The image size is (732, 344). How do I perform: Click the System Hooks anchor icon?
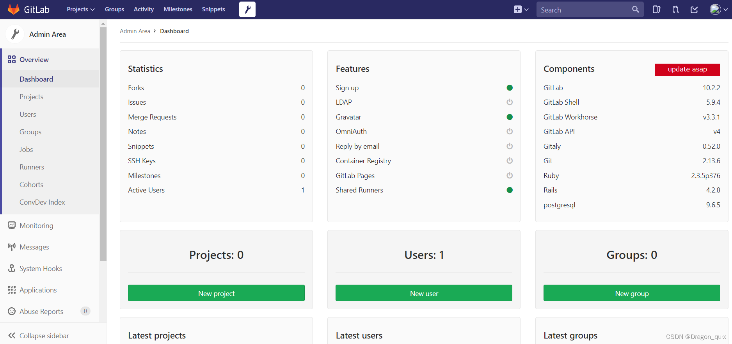click(12, 268)
